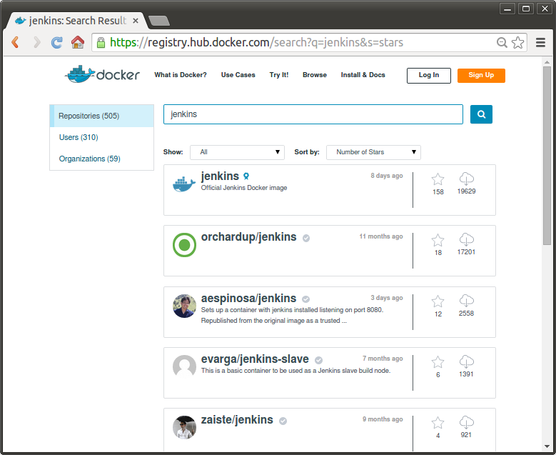Select Repositories (505) in the sidebar

coord(102,116)
